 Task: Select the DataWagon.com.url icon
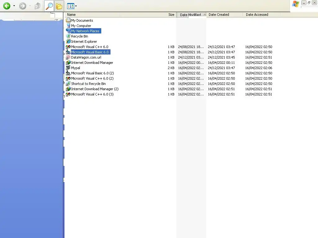(x=68, y=57)
